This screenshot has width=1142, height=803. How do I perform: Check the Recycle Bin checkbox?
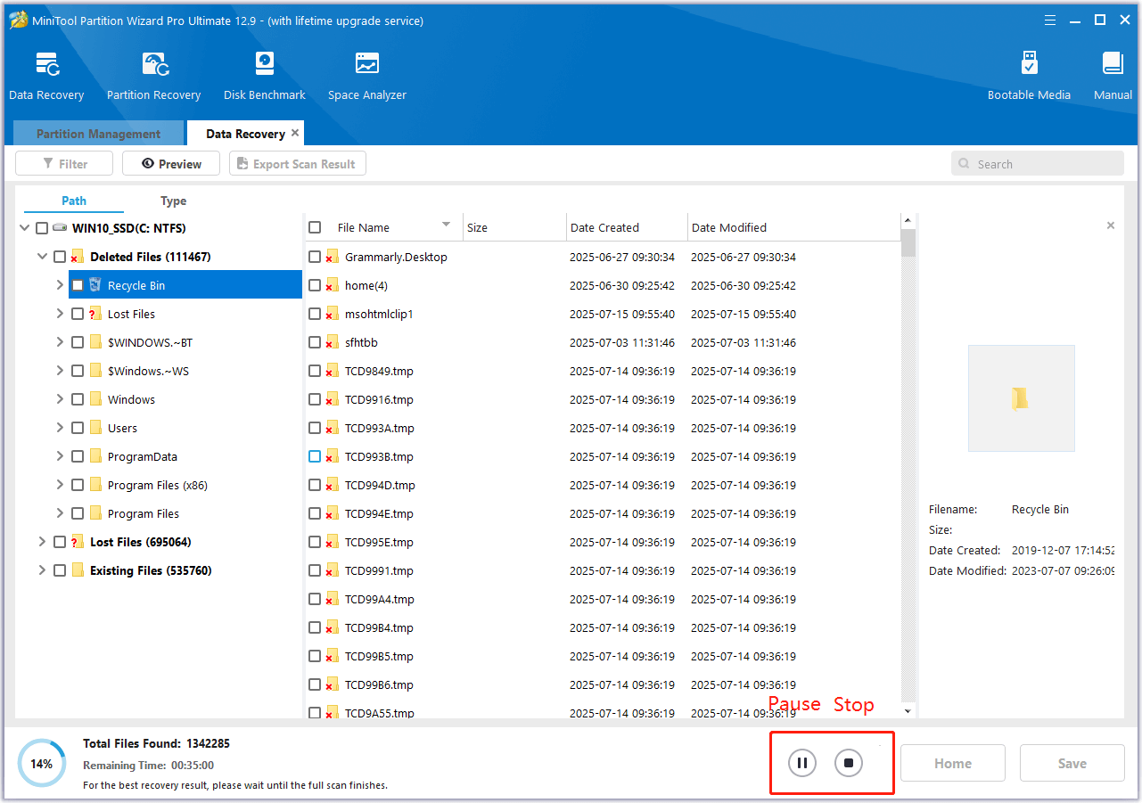78,285
